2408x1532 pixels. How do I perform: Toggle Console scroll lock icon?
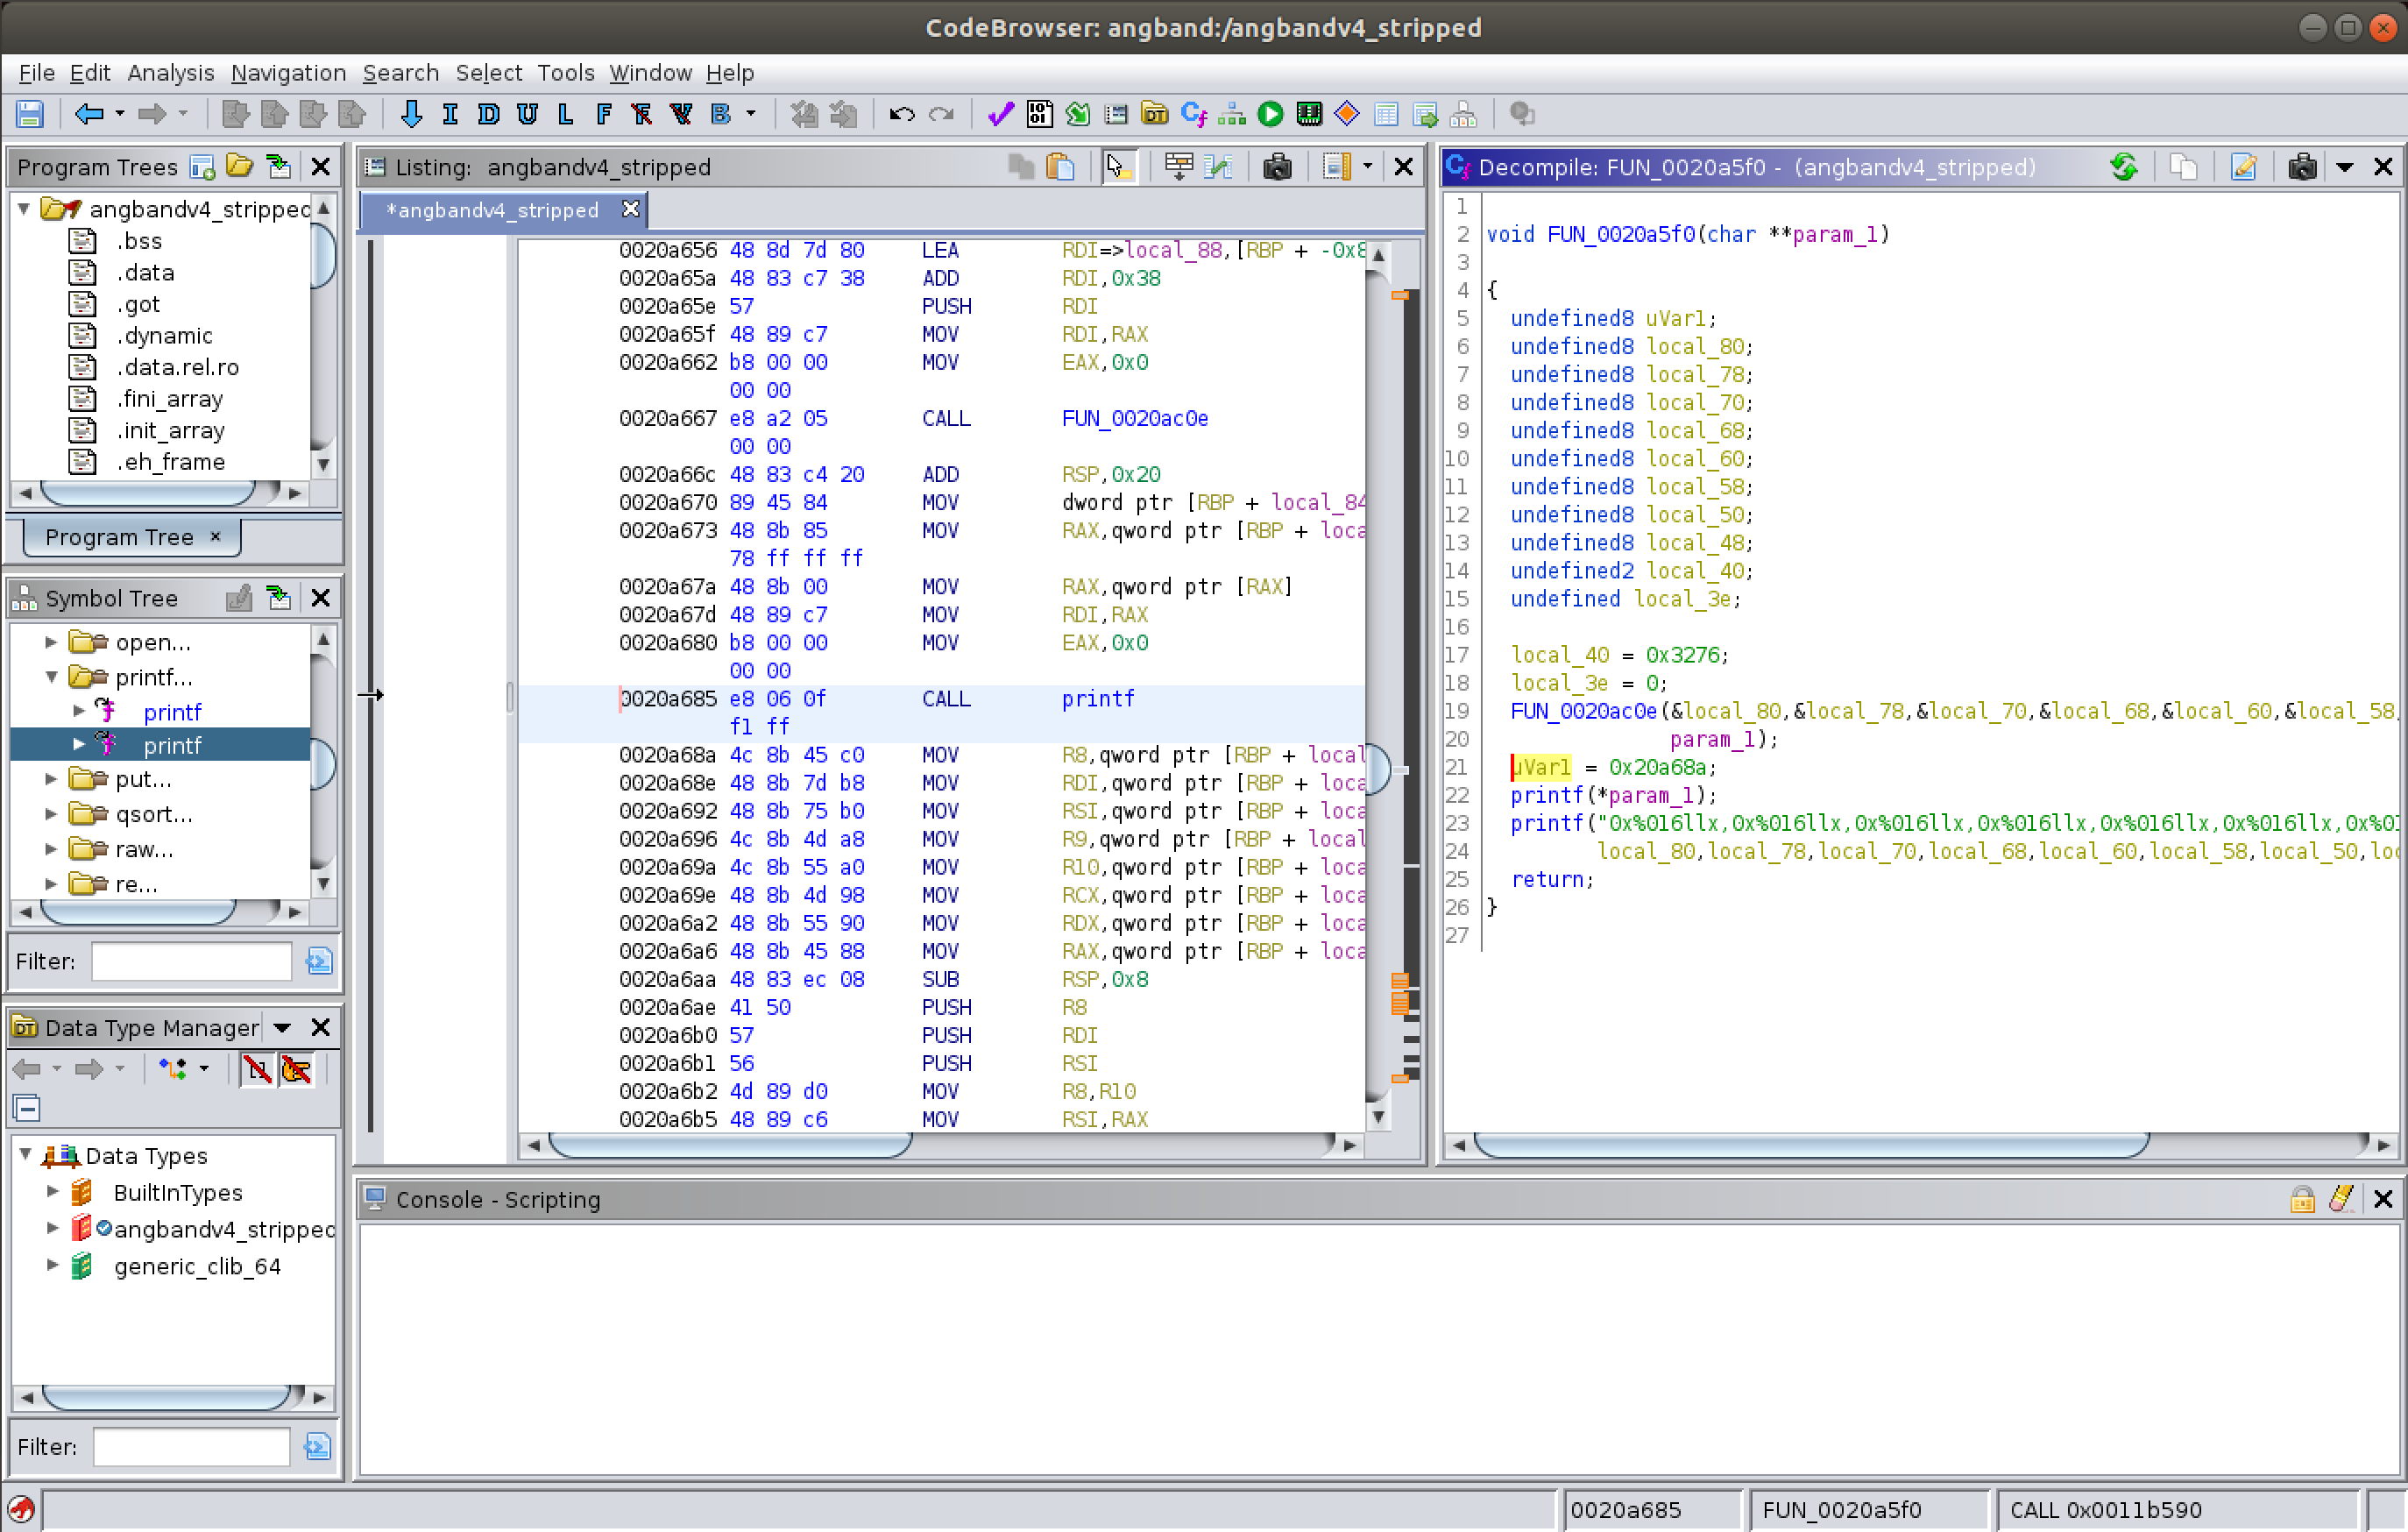[2302, 1199]
